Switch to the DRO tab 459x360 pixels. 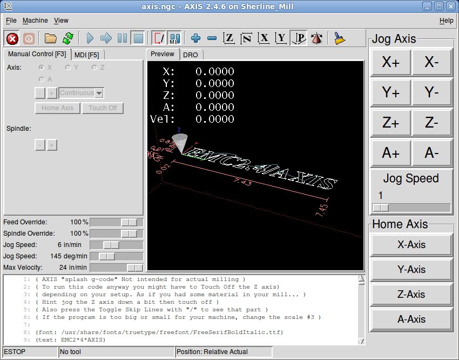coord(191,55)
